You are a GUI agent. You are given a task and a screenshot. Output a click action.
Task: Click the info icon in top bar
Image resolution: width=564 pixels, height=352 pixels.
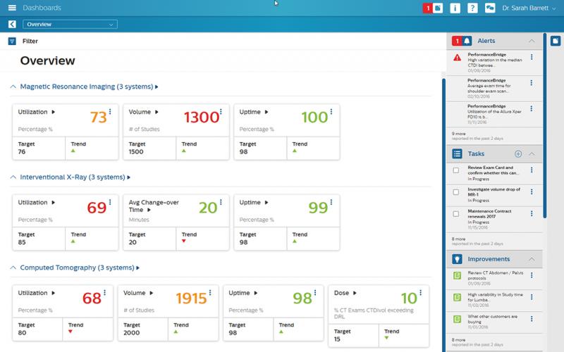[x=455, y=8]
